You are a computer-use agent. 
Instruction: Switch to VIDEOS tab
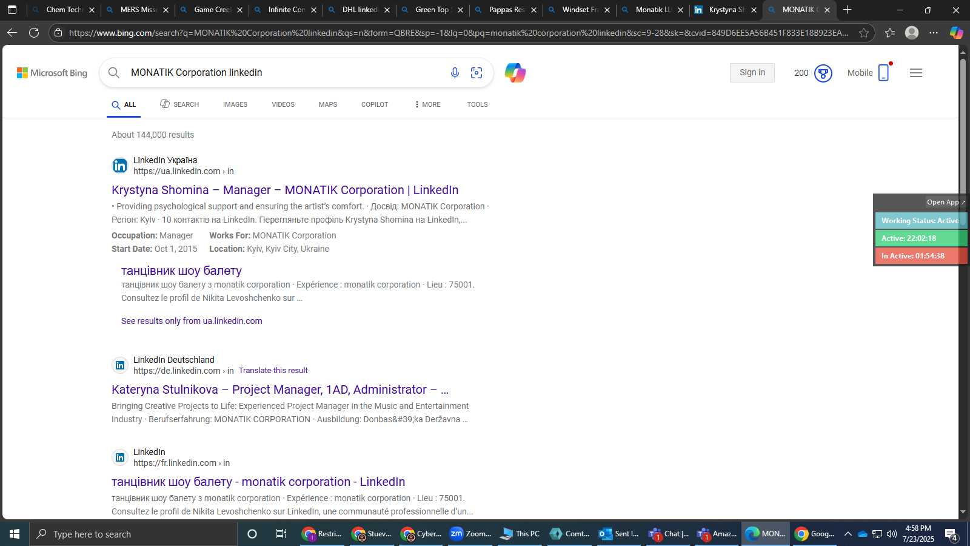pos(283,104)
